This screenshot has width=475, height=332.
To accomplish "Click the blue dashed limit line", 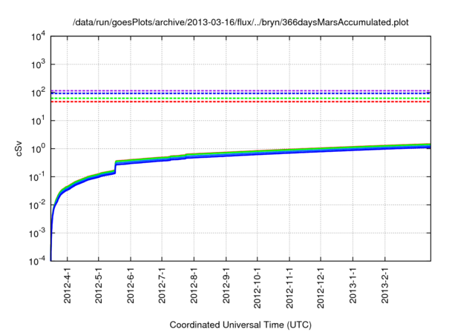I will (240, 93).
